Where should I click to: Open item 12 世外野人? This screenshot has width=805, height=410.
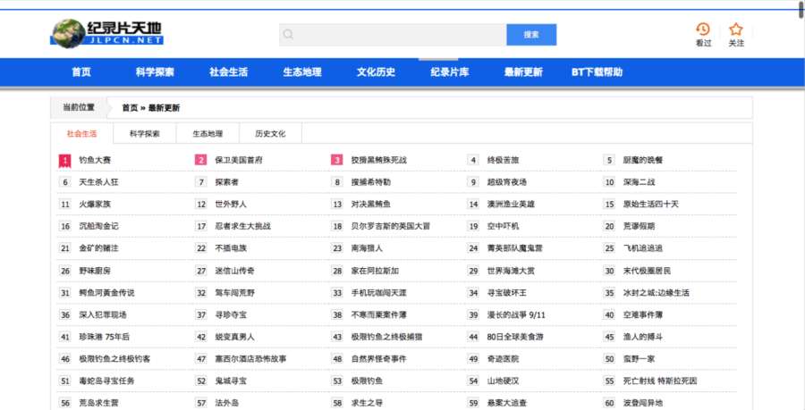click(231, 204)
